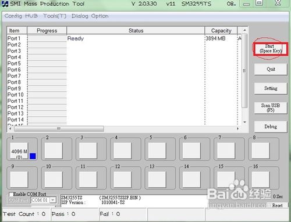Select empty port slot 2
291x222 pixels.
click(x=54, y=151)
